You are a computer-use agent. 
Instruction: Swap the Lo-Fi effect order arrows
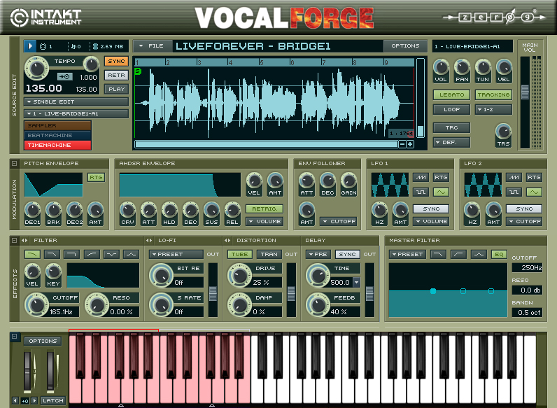coord(149,240)
